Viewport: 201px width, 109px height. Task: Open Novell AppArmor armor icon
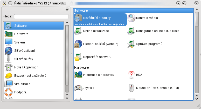click(9, 67)
